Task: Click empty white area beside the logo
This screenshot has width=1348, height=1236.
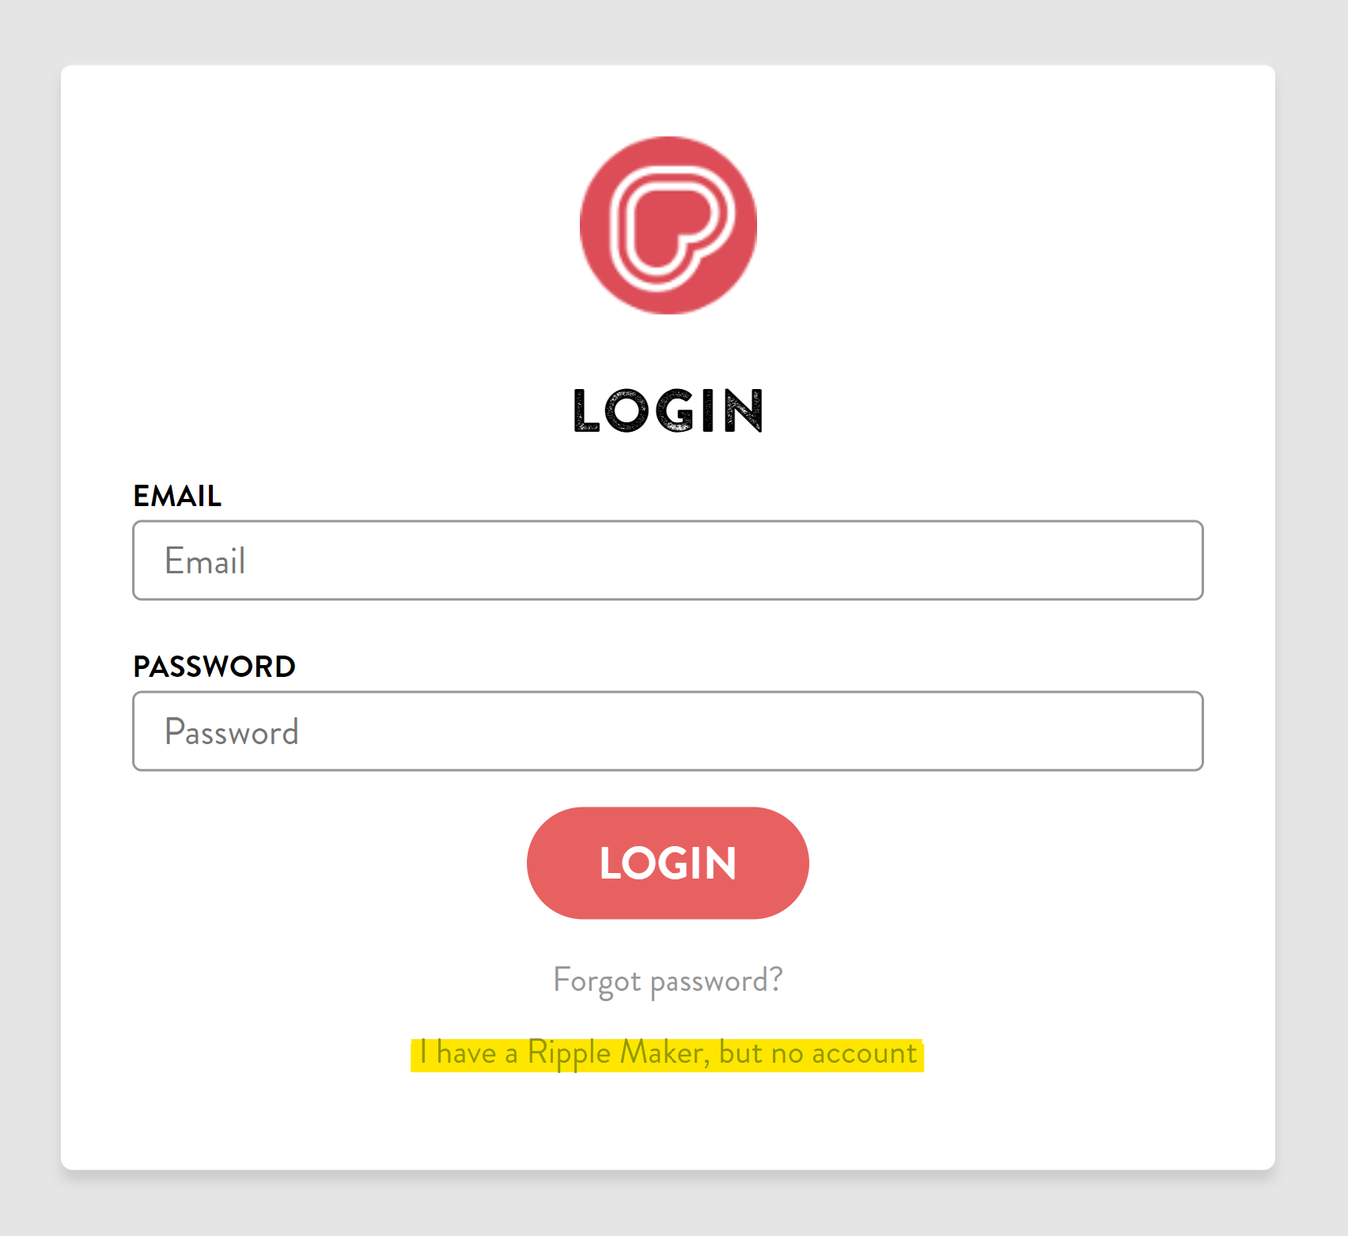Action: pyautogui.click(x=316, y=225)
